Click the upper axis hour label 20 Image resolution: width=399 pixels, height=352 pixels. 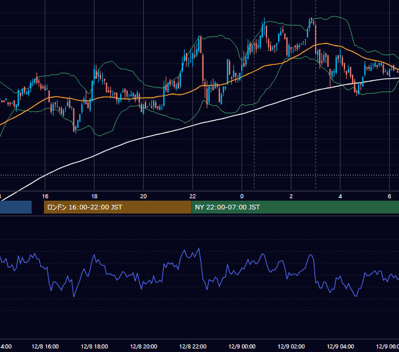[x=144, y=197]
